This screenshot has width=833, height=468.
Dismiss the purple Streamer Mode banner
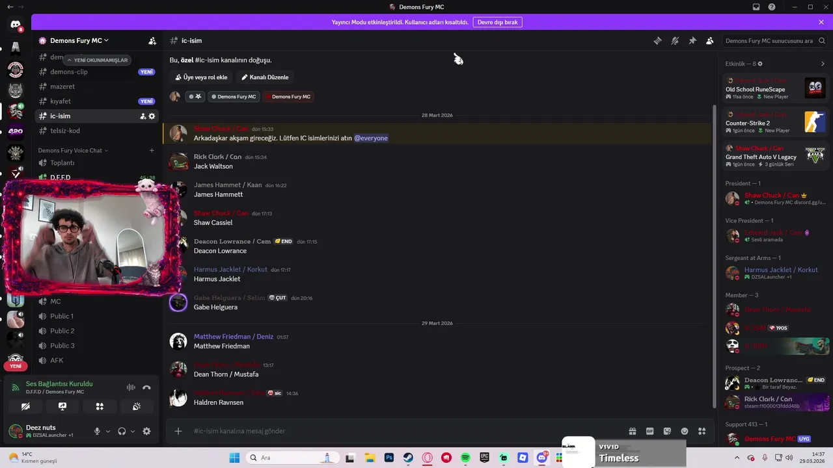(x=821, y=22)
